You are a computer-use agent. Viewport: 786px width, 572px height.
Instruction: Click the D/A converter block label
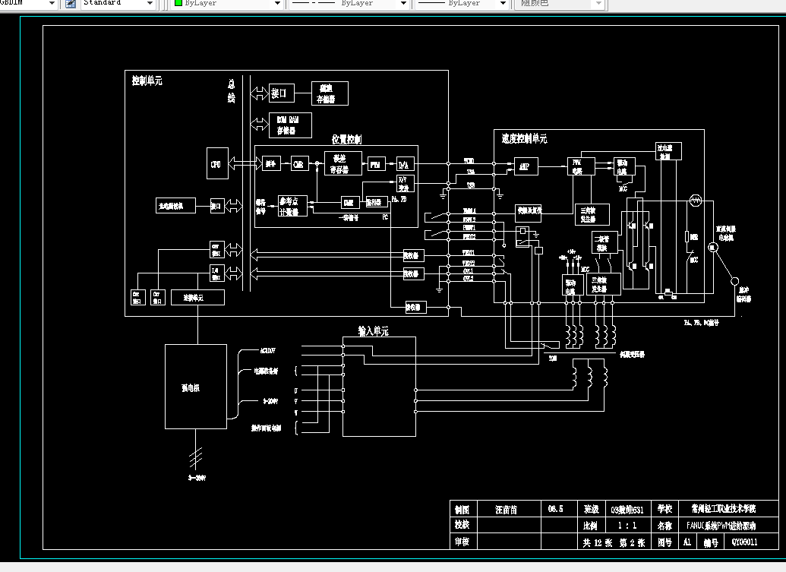click(403, 164)
